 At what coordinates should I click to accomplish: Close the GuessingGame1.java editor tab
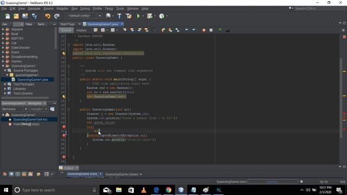[x=122, y=24]
